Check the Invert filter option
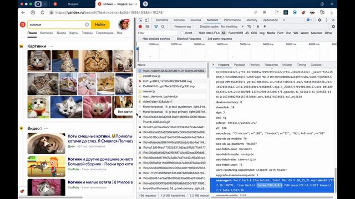This screenshot has height=199, width=355. pyautogui.click(x=181, y=33)
